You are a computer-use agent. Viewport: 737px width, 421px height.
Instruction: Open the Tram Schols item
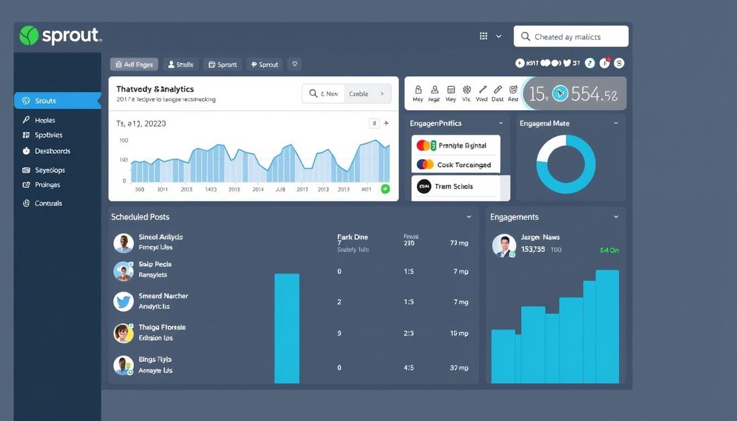[455, 186]
